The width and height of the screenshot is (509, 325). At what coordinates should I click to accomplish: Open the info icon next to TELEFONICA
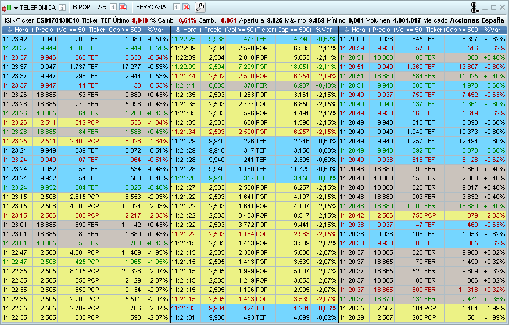pos(62,7)
